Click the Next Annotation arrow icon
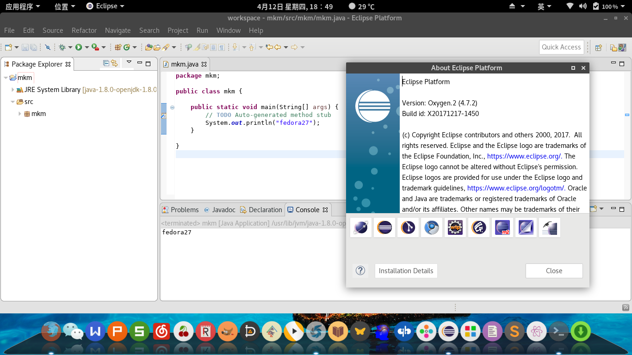 click(x=235, y=47)
